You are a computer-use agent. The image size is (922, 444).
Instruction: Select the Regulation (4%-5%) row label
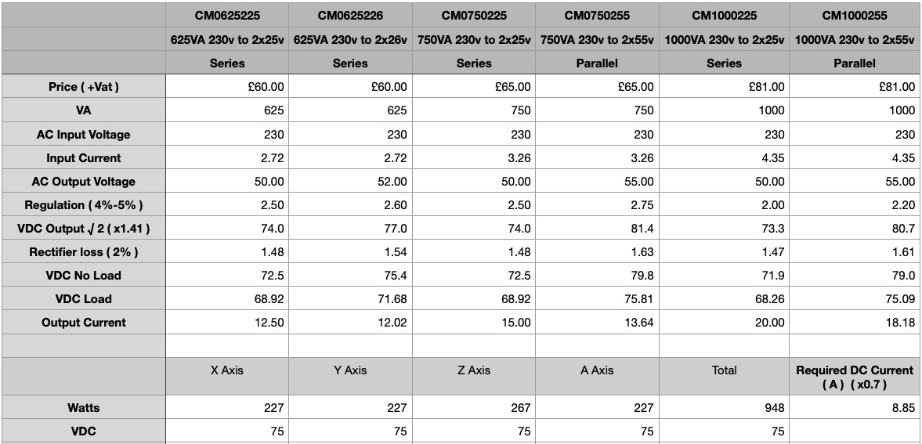coord(84,205)
